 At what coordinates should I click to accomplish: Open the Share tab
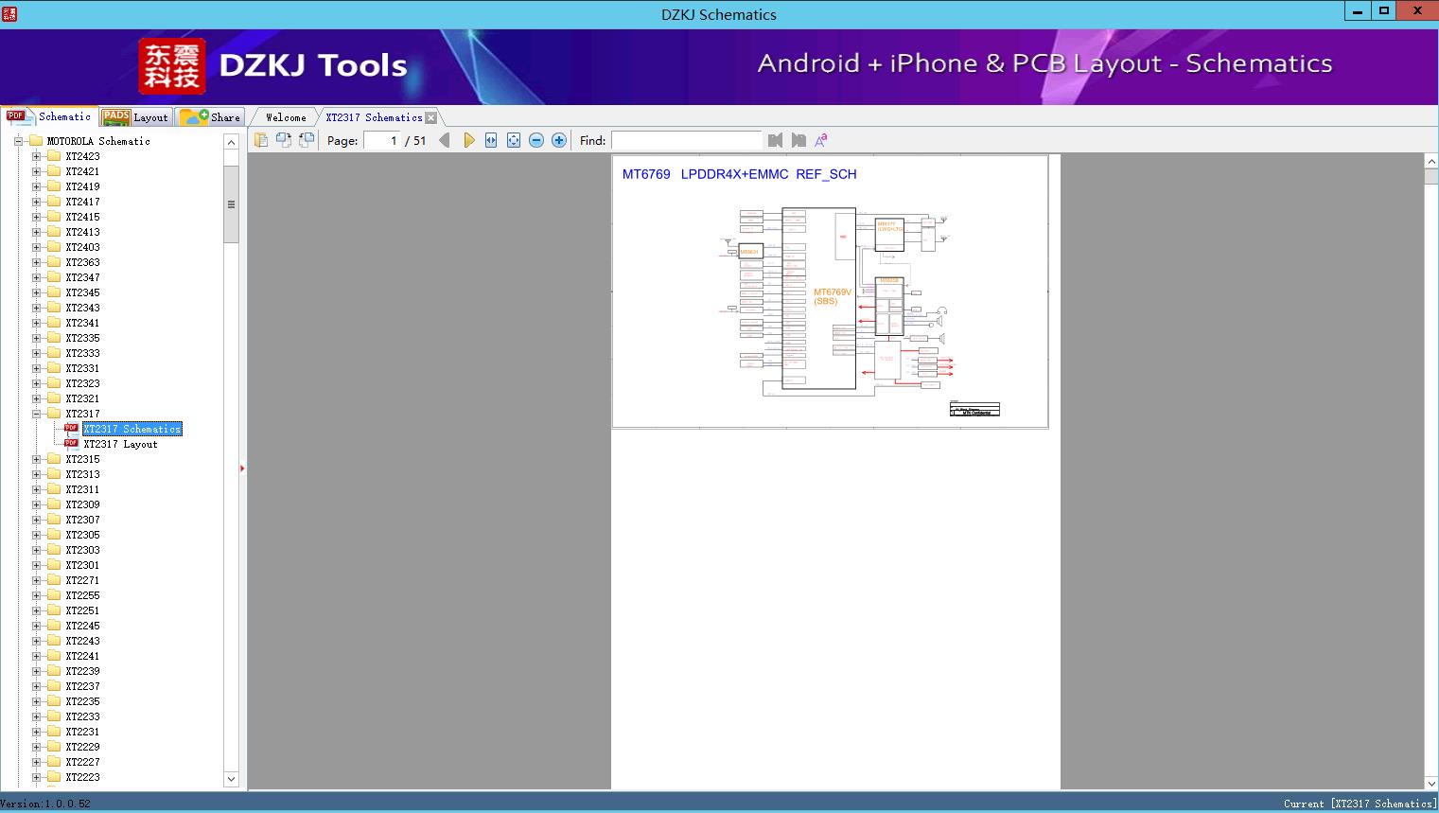click(211, 117)
